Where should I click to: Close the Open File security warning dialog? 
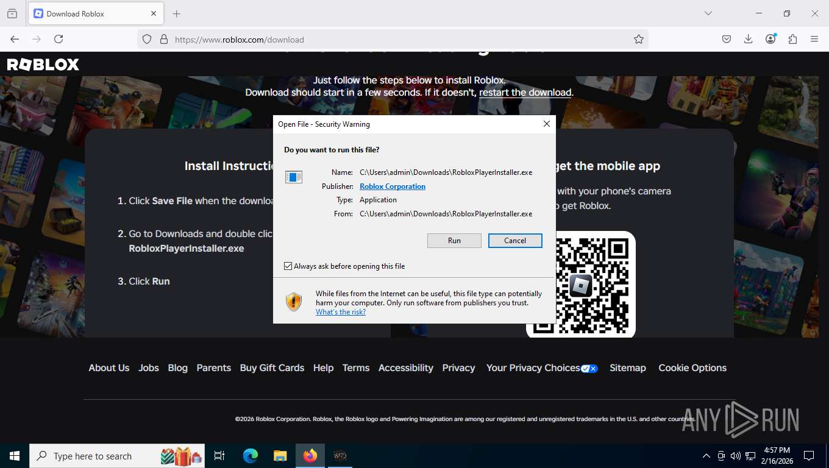pyautogui.click(x=547, y=124)
